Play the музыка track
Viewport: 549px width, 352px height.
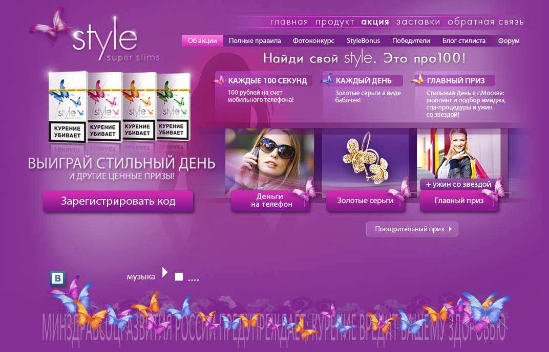164,272
